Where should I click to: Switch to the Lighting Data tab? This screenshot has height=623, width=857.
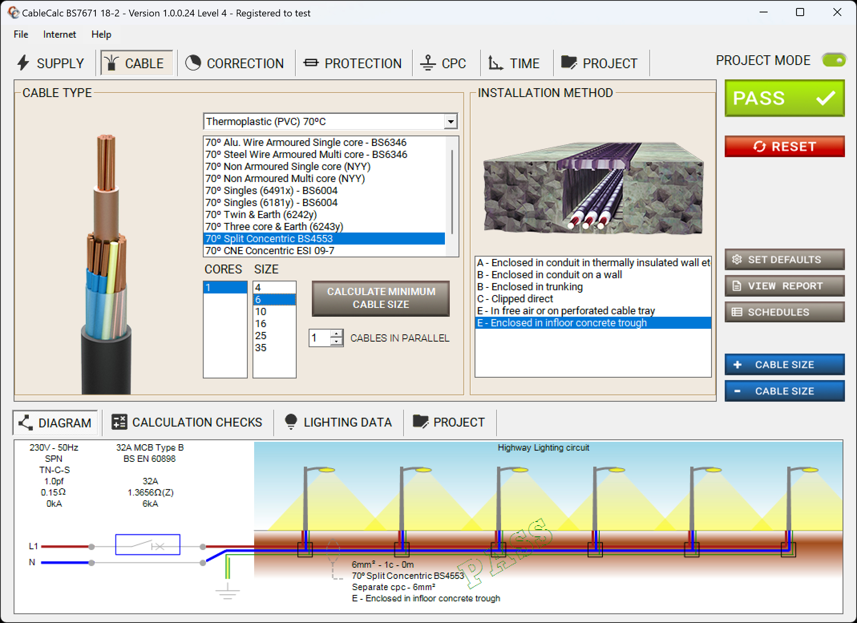[338, 422]
